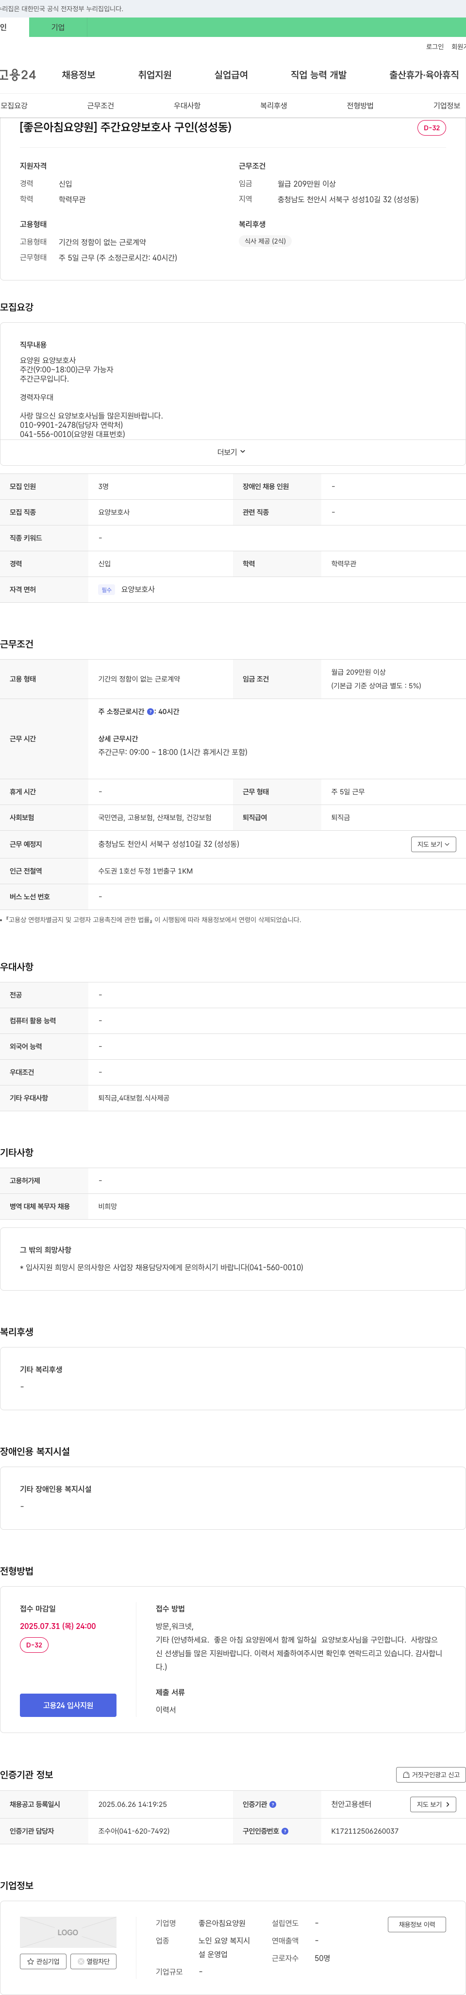Jump to 기업정보 section tab

[x=447, y=105]
